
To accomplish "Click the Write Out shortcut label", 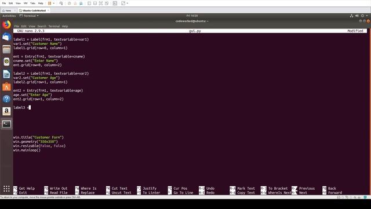I will tap(59, 188).
